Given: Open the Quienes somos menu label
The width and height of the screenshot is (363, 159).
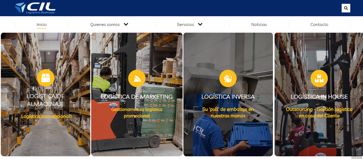Looking at the screenshot, I should 105,25.
